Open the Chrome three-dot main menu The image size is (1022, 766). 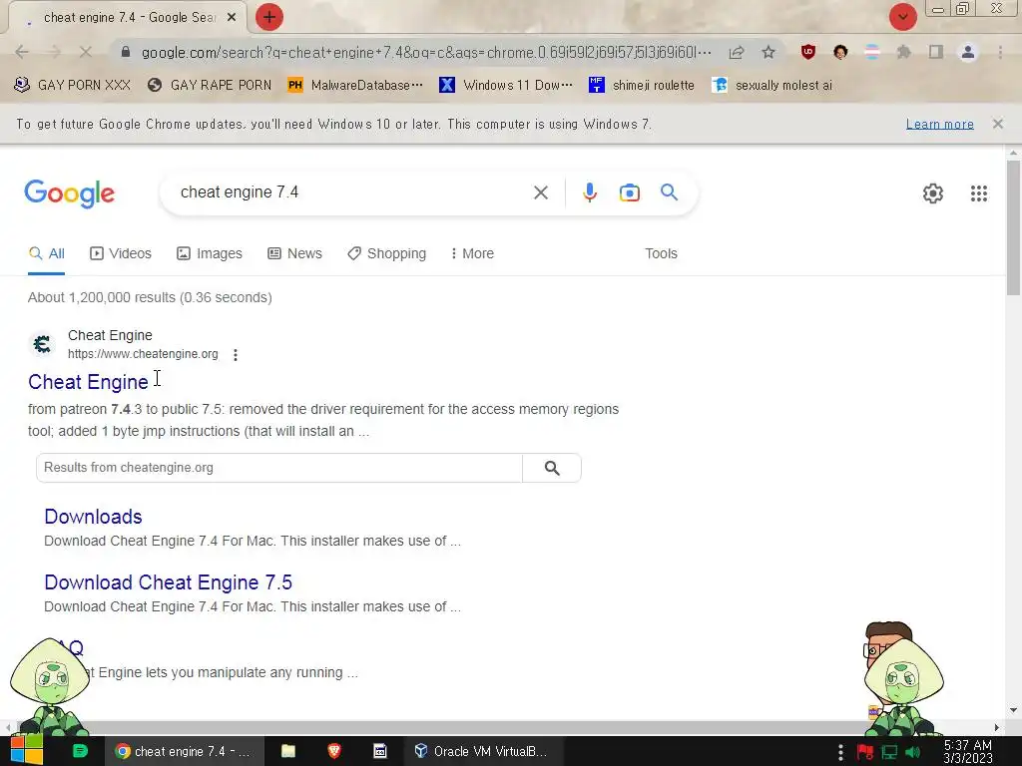[x=1000, y=52]
